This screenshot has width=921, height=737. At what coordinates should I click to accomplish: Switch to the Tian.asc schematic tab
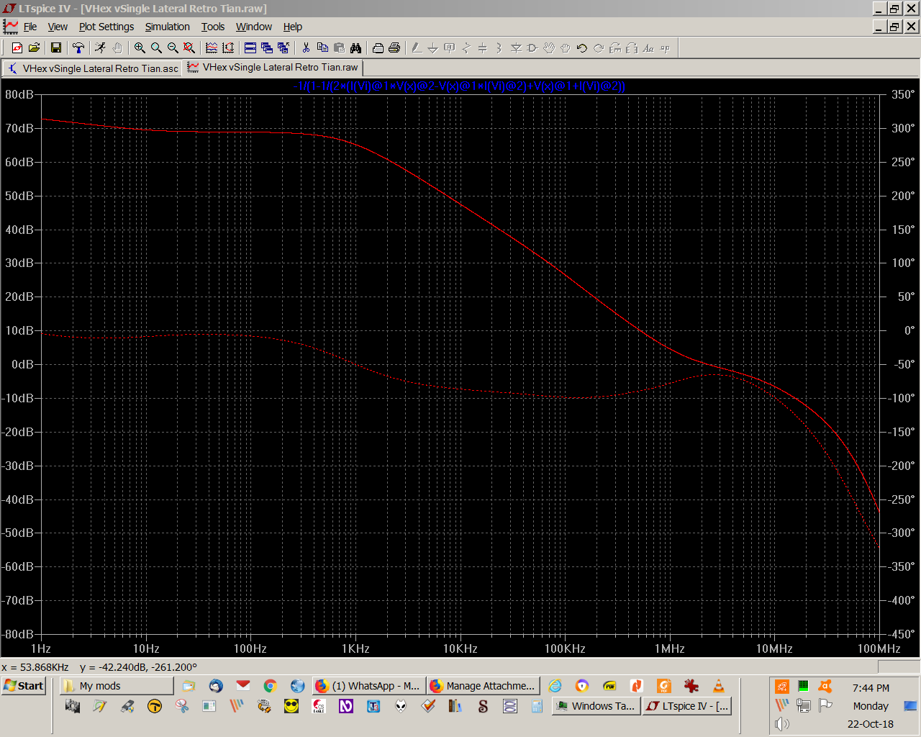click(92, 68)
